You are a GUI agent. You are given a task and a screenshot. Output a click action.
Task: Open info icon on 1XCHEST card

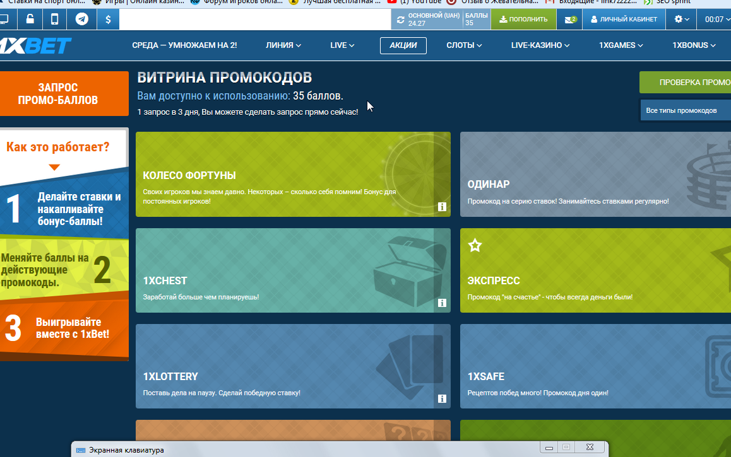442,303
